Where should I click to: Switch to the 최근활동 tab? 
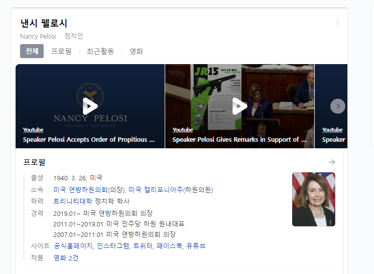[100, 51]
